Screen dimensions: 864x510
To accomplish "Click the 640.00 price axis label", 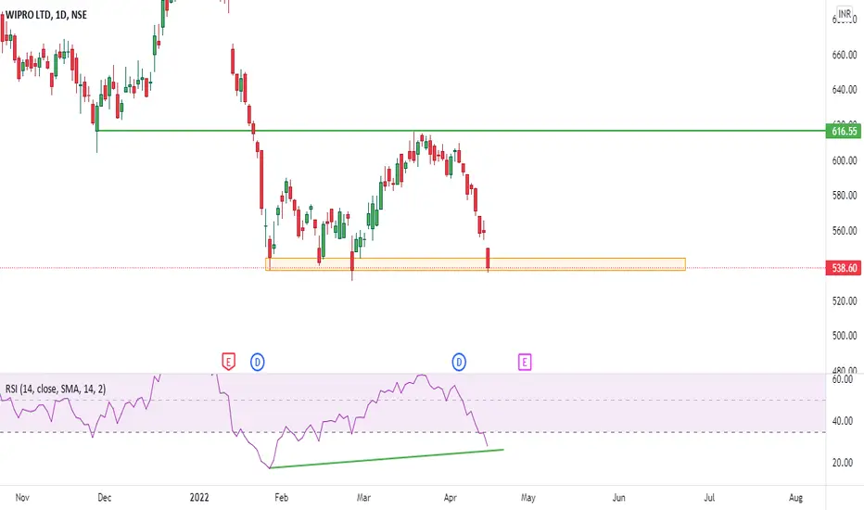I will [845, 89].
